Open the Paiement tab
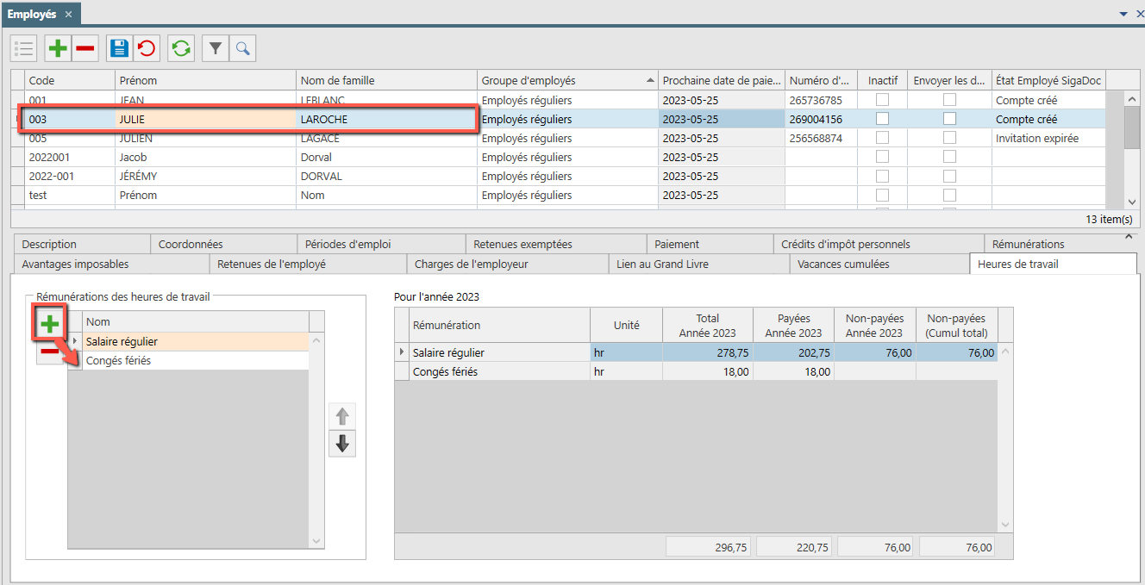This screenshot has height=585, width=1145. (710, 244)
